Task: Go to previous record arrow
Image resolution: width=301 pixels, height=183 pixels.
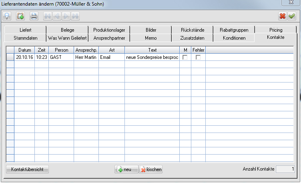Action: tap(57, 16)
